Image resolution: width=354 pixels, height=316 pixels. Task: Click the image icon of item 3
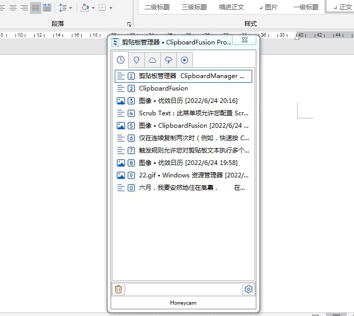[121, 101]
